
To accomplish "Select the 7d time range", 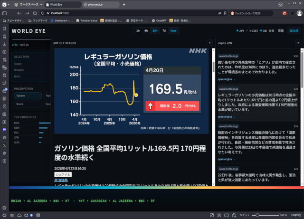I will tap(164, 30).
